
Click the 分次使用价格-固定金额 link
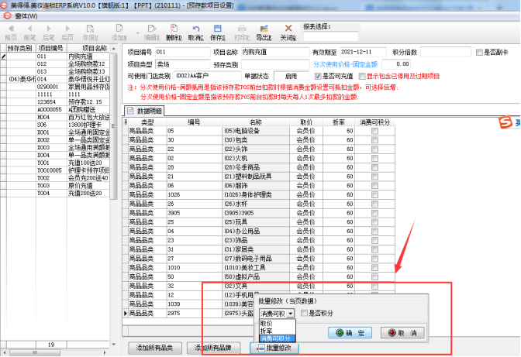346,64
